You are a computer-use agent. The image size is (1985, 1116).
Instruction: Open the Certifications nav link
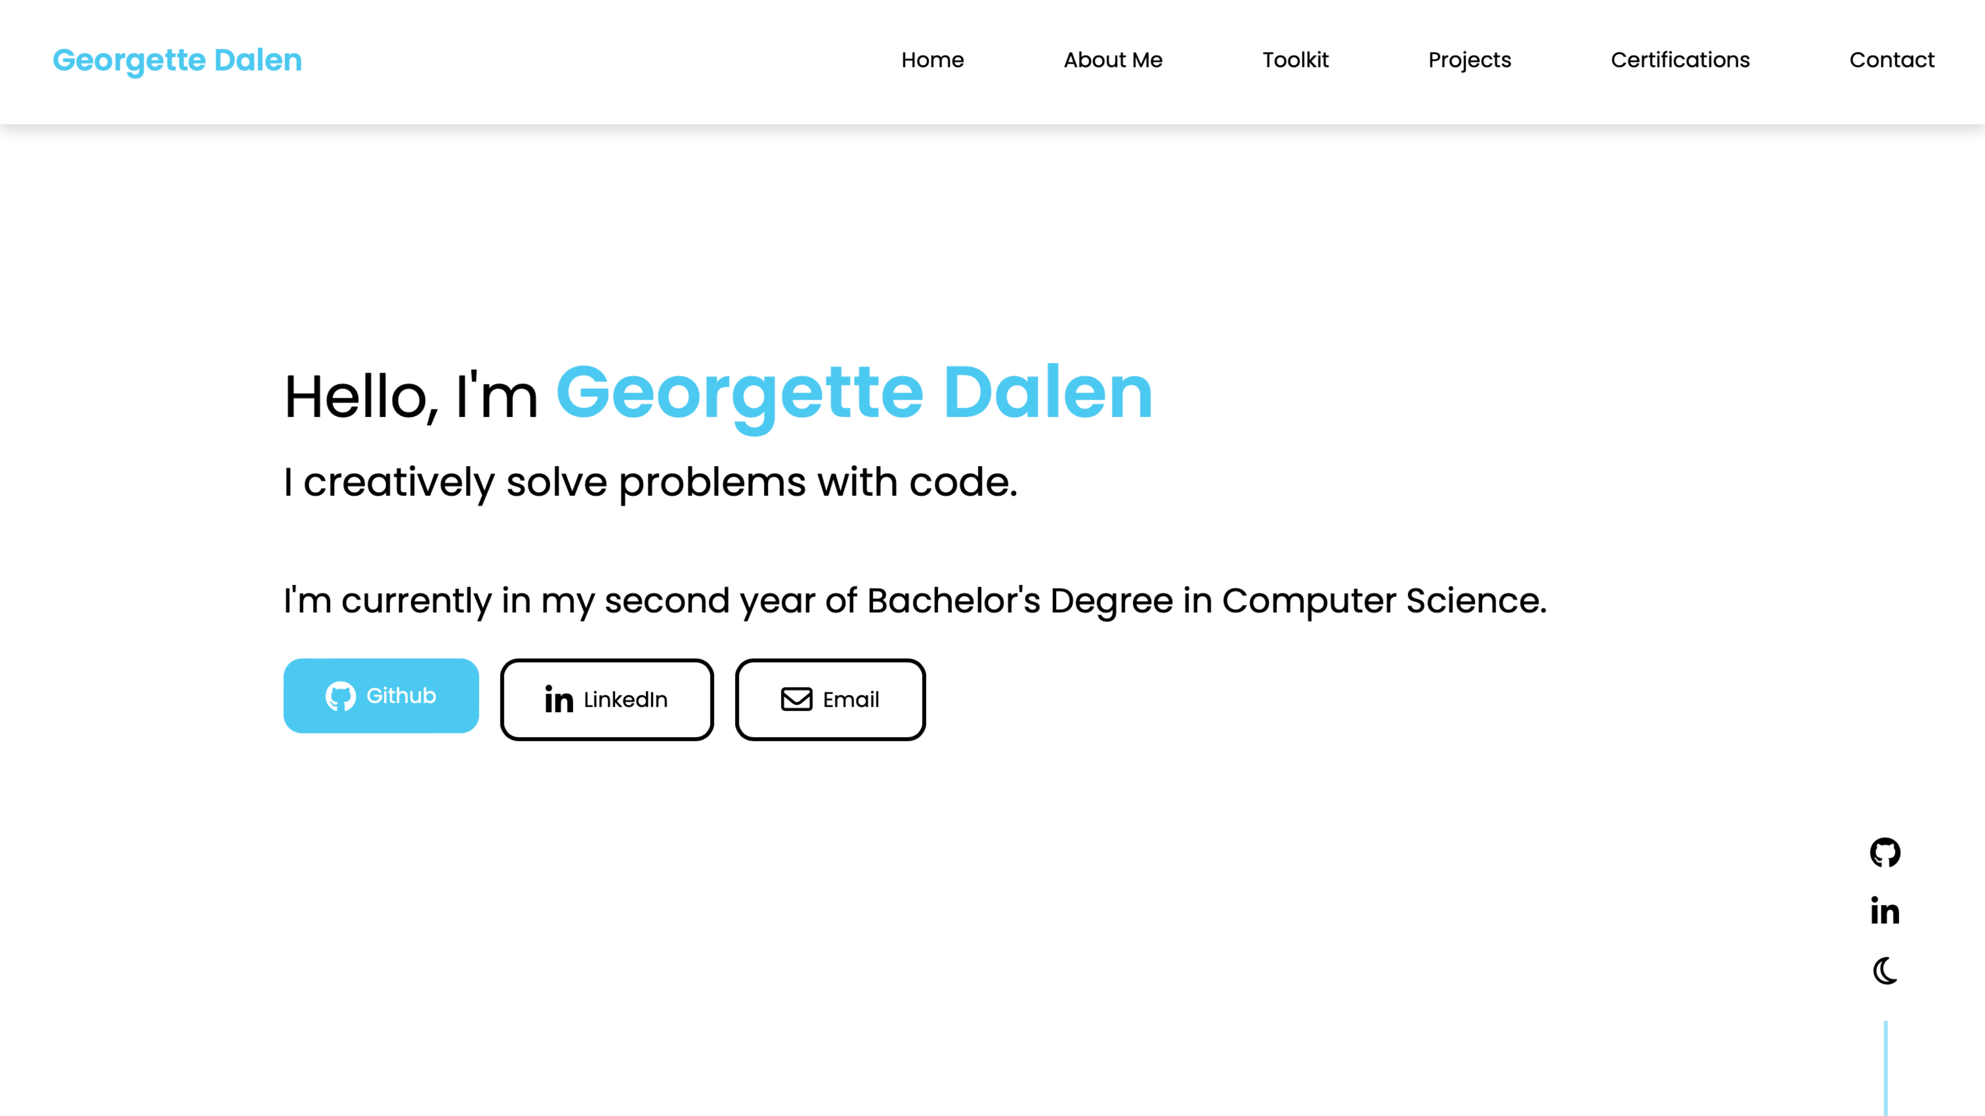(1680, 60)
